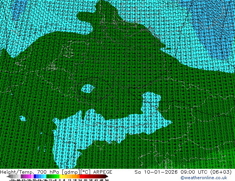Select the dark green legend swatch
Image resolution: width=235 pixels, height=181 pixels.
pyautogui.click(x=48, y=176)
